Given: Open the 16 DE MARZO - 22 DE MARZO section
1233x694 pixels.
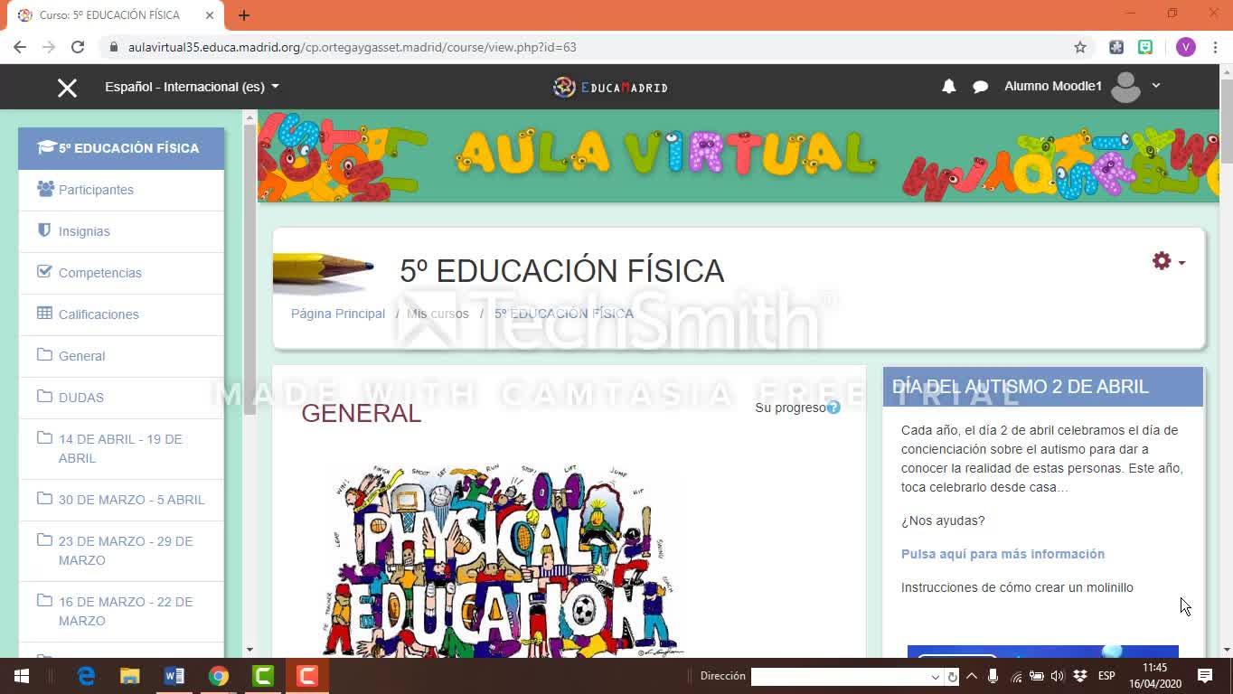Looking at the screenshot, I should (x=121, y=611).
